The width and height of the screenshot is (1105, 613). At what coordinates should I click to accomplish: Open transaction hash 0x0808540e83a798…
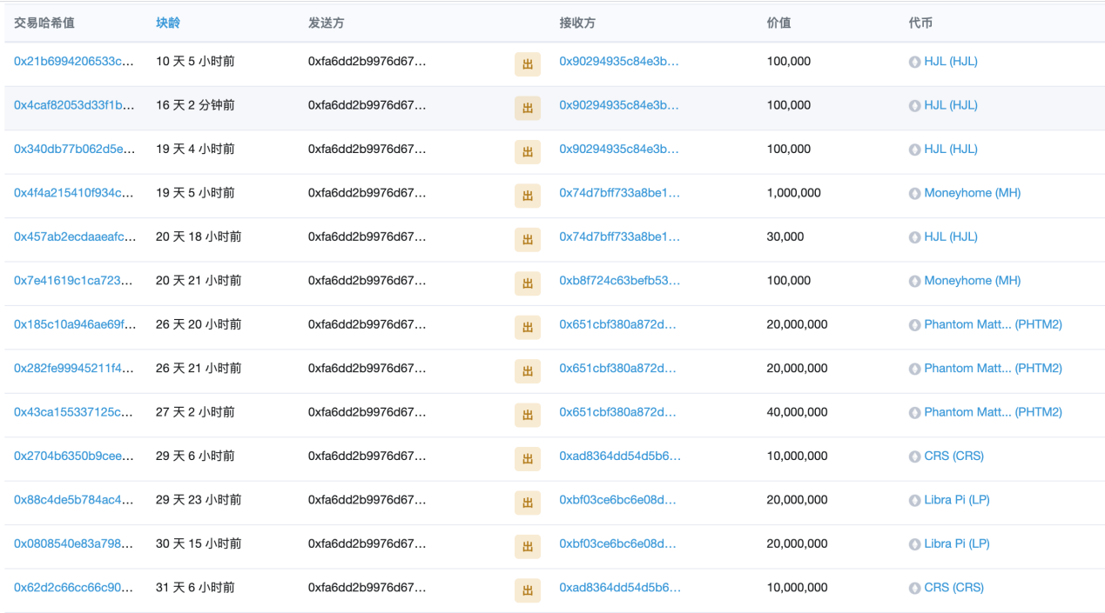[x=74, y=543]
